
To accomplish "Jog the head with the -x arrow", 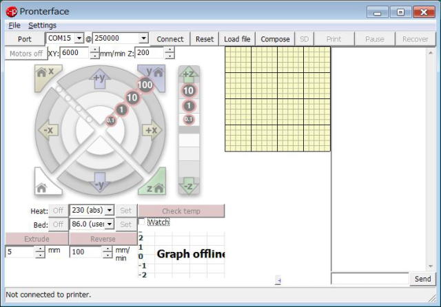I will (x=48, y=130).
